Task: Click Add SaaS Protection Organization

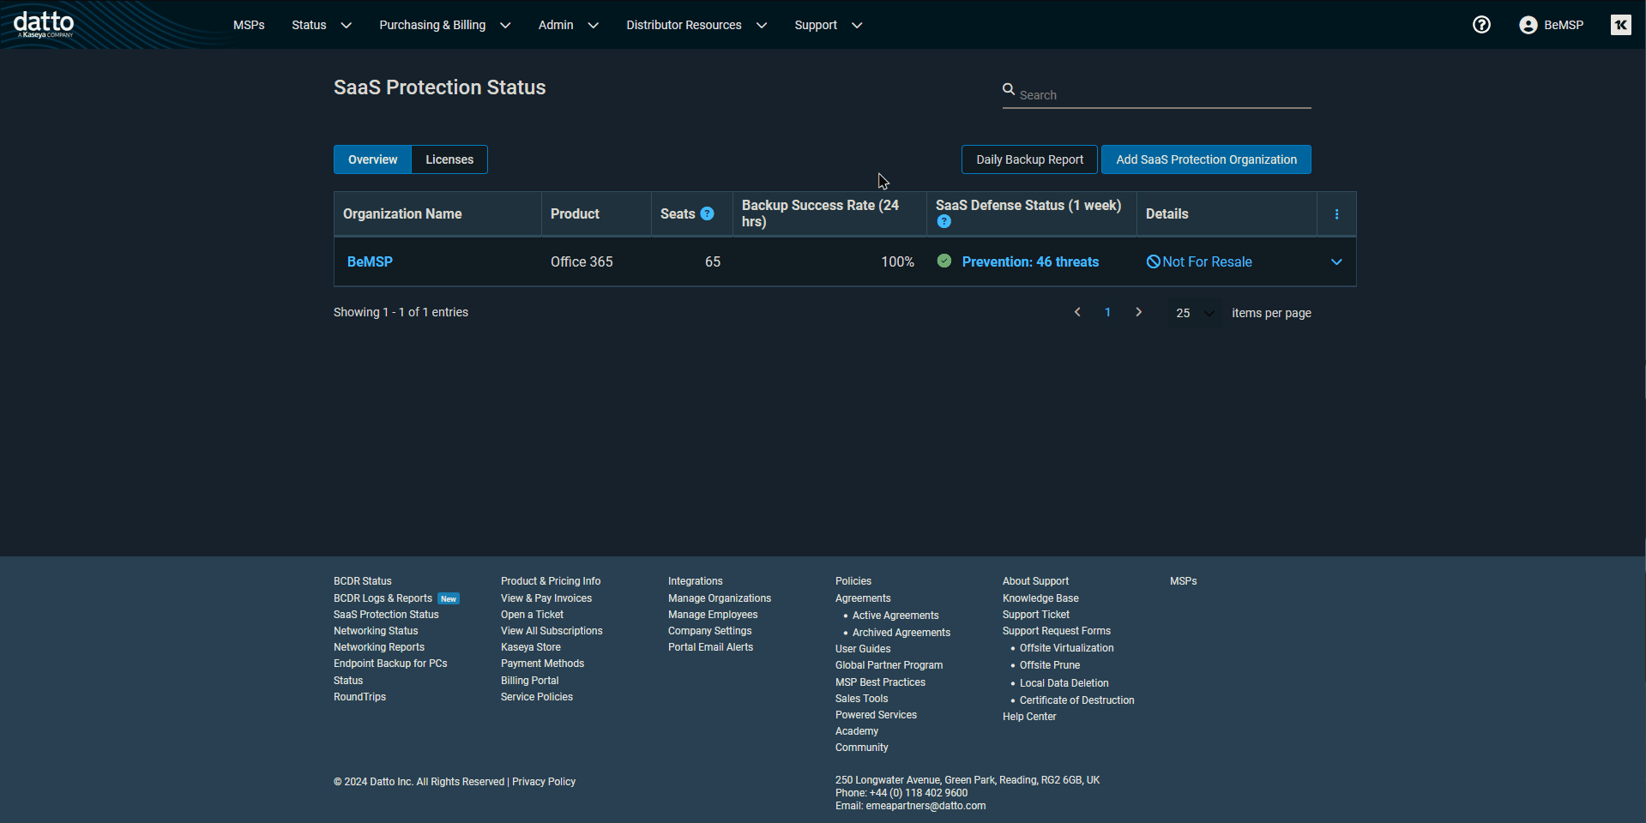Action: (1205, 159)
